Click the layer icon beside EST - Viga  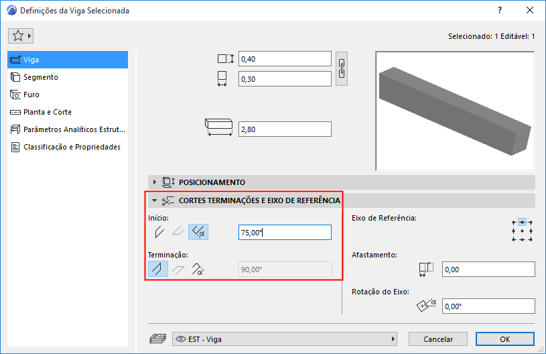[x=157, y=339]
